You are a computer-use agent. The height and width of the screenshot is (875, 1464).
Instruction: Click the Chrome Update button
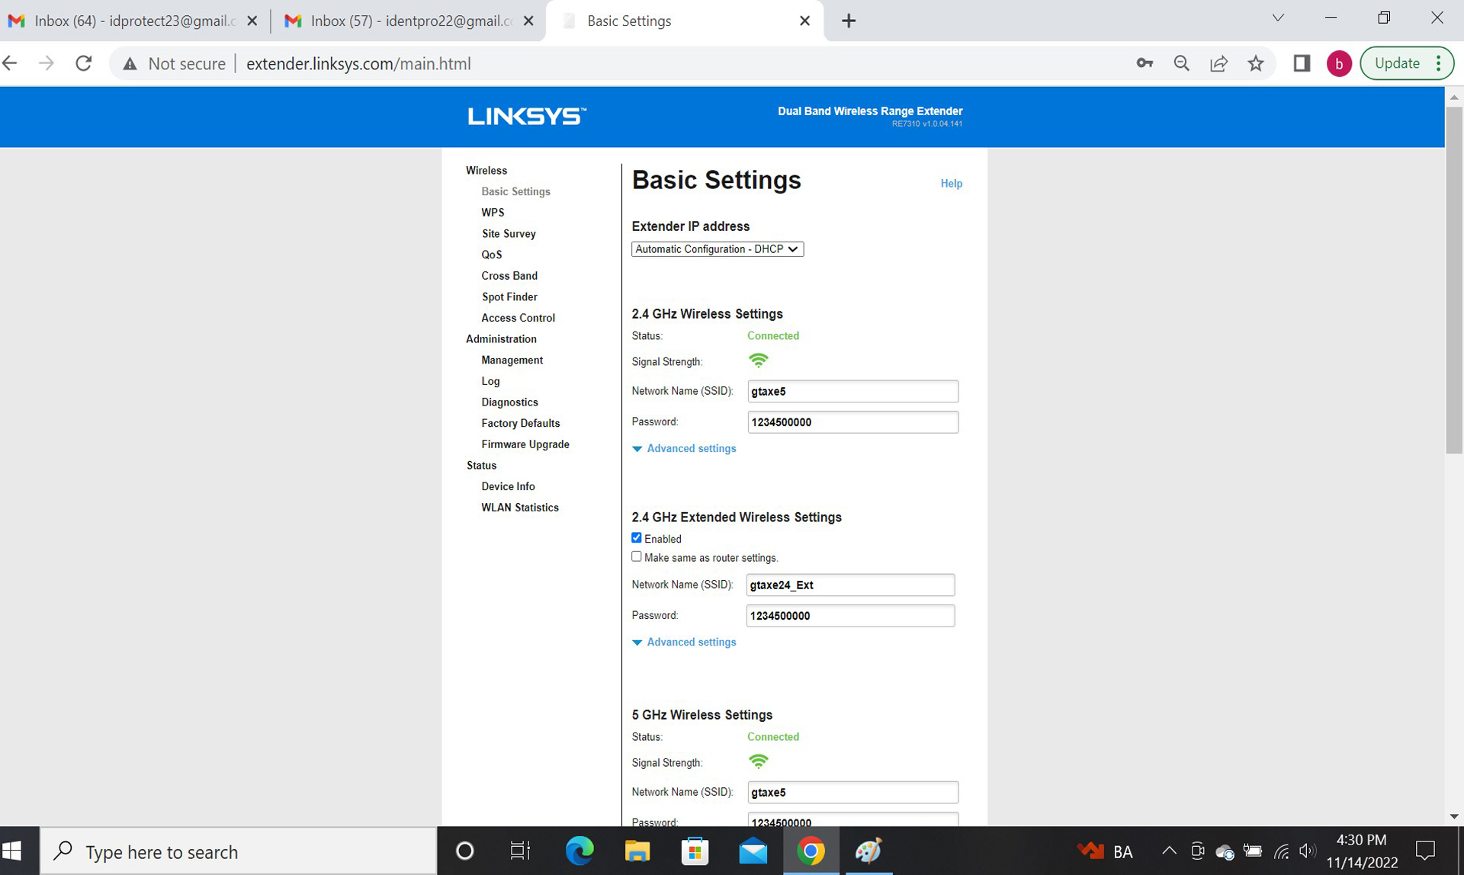[1397, 63]
